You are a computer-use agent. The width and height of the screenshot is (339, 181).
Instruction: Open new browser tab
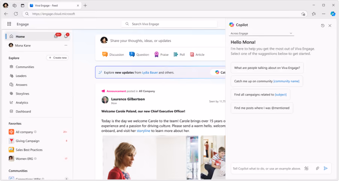pos(85,5)
